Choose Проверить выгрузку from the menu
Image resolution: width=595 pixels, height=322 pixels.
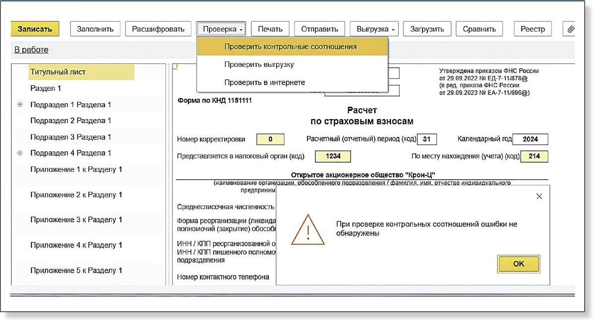click(259, 64)
